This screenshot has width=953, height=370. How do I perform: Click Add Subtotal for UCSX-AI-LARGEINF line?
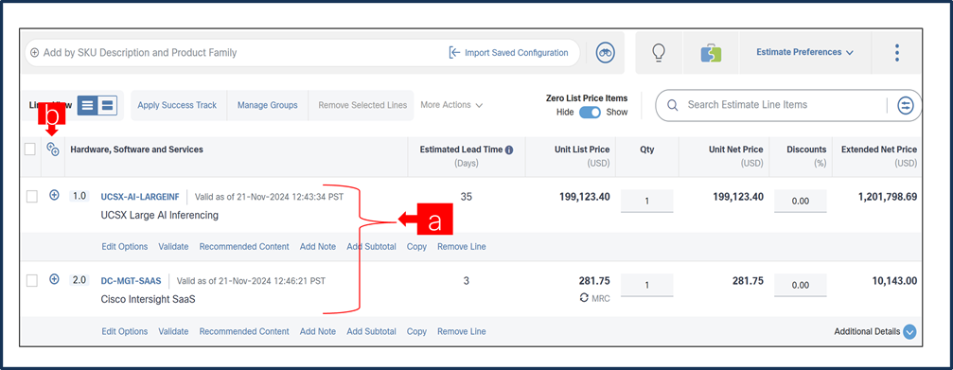(x=371, y=247)
